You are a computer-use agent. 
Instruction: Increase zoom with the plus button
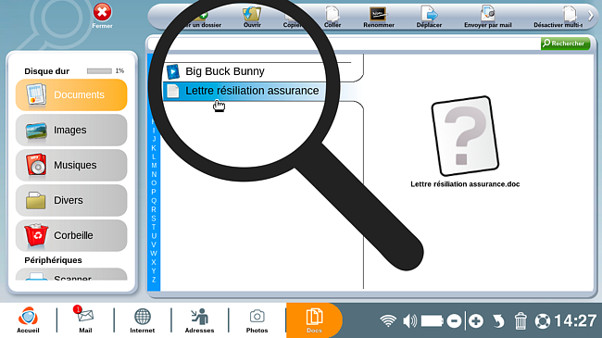[476, 320]
